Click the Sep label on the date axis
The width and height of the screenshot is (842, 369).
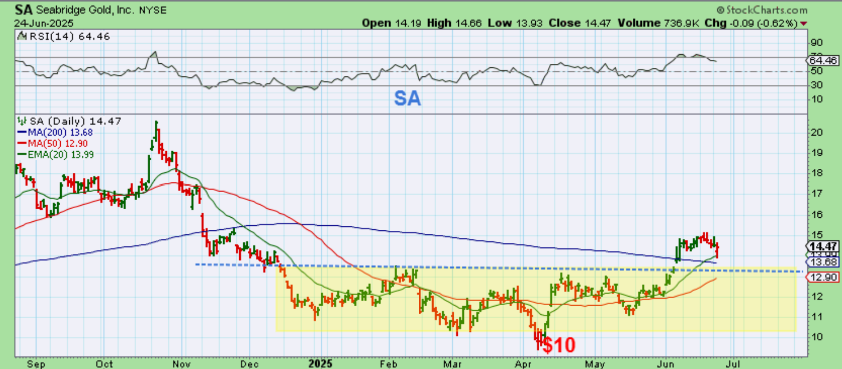coord(36,364)
